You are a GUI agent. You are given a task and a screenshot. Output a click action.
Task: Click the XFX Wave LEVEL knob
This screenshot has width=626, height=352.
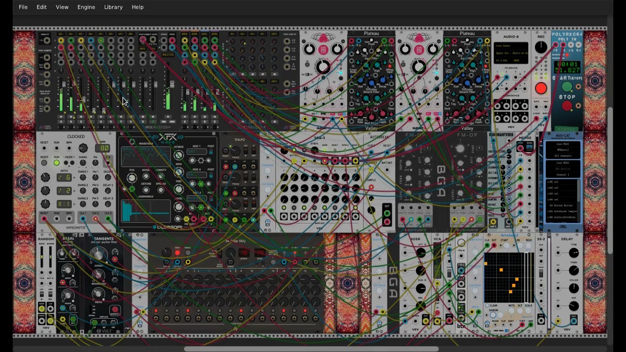click(x=179, y=207)
